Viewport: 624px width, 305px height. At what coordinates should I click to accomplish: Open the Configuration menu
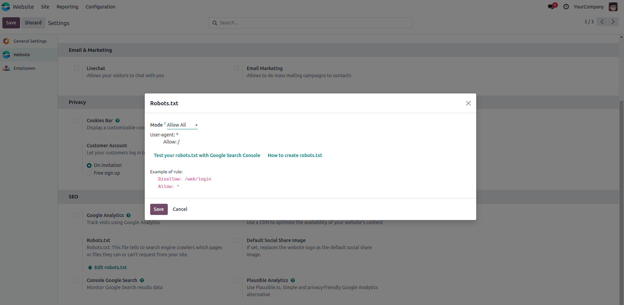point(100,7)
